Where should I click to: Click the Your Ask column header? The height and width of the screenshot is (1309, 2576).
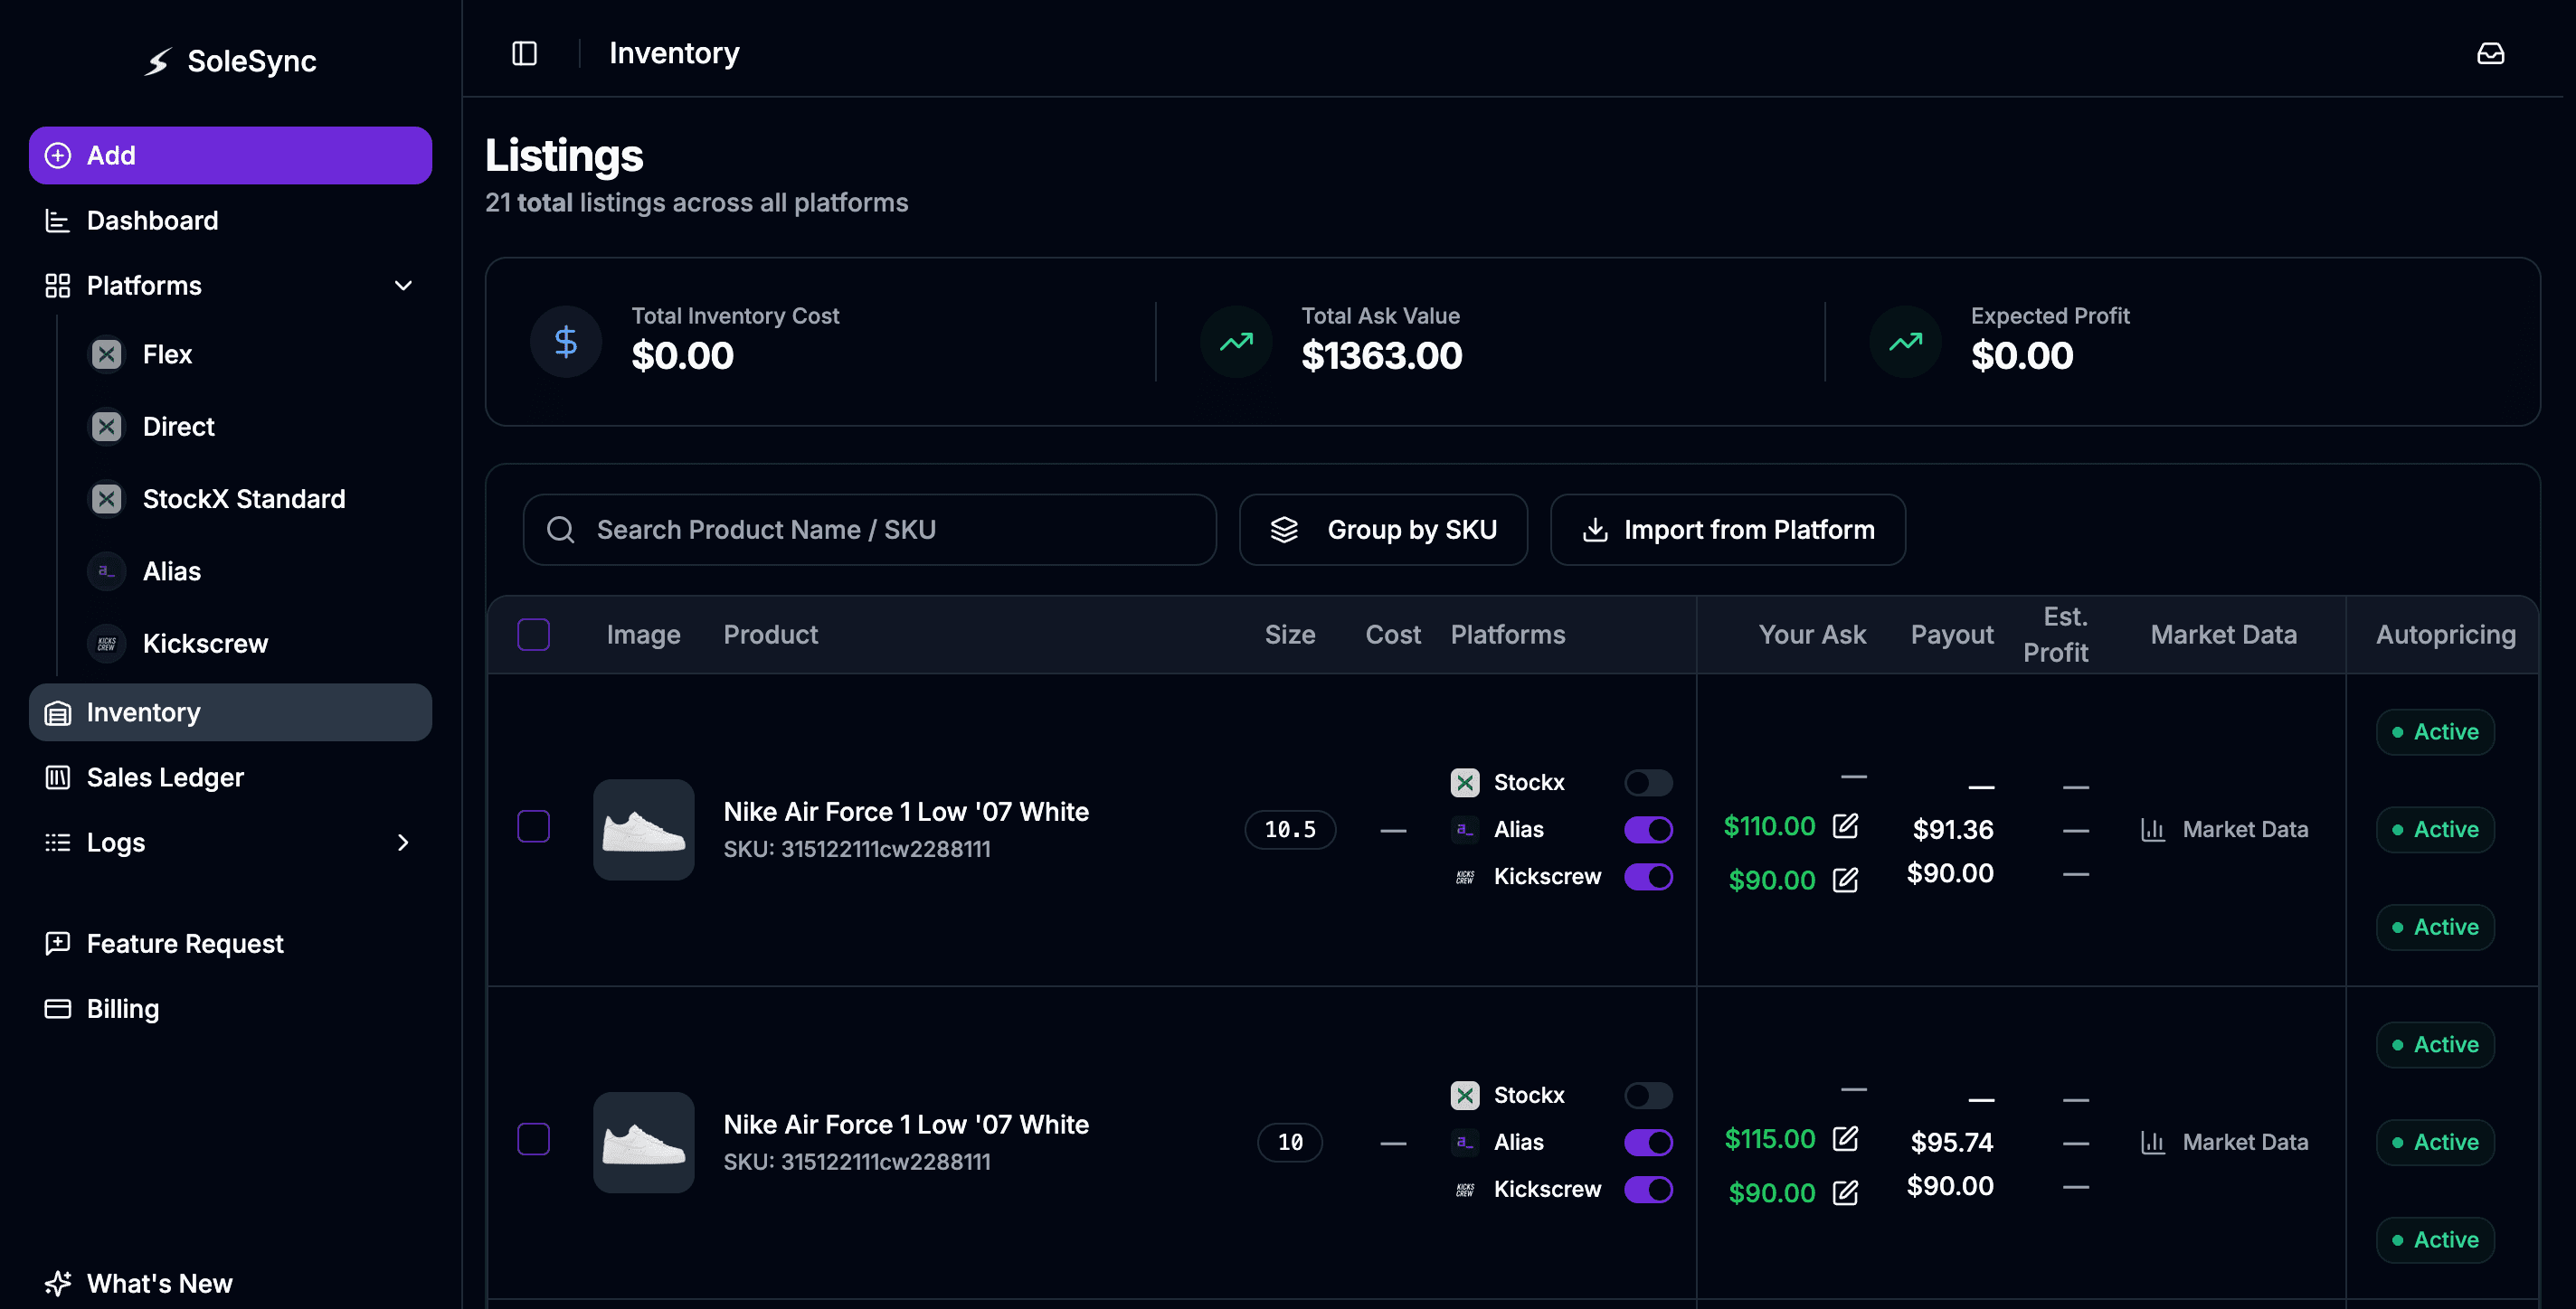tap(1812, 635)
